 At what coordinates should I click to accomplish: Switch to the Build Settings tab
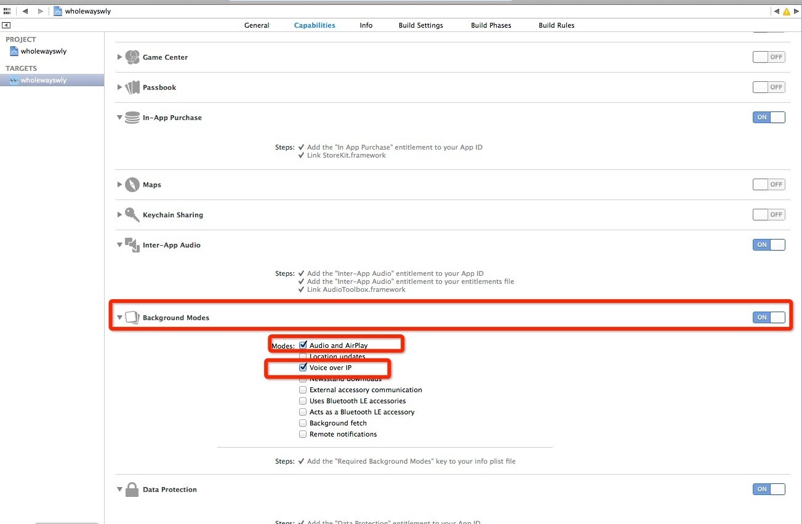tap(420, 25)
